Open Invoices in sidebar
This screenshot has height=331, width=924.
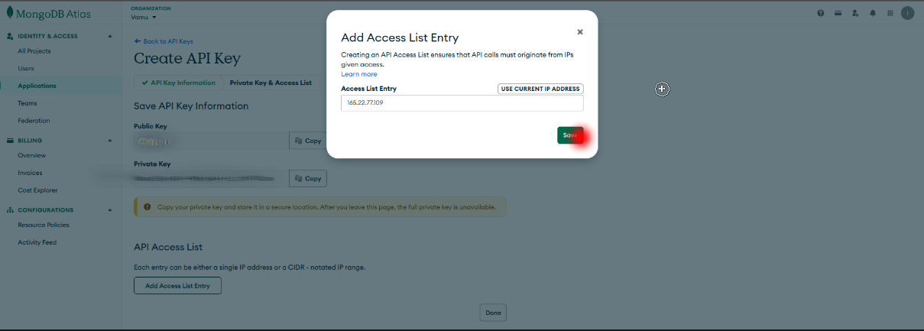tap(31, 173)
